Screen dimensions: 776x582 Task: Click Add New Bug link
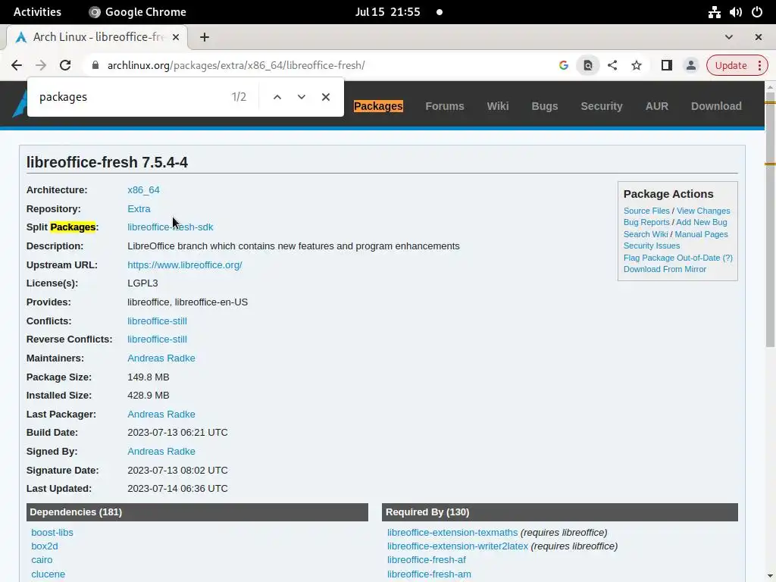click(x=702, y=222)
